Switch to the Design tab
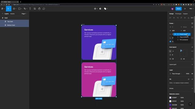The width and height of the screenshot is (195, 109). pos(171,14)
